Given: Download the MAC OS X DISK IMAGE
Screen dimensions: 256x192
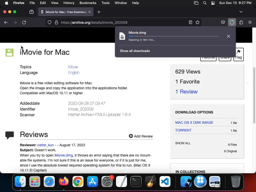Looking at the screenshot, I should (x=194, y=122).
